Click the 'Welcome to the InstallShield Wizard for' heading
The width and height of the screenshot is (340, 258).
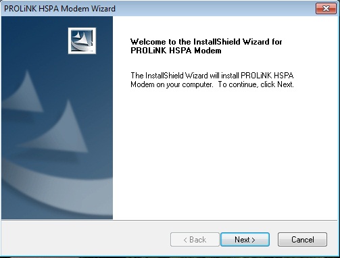tap(206, 42)
